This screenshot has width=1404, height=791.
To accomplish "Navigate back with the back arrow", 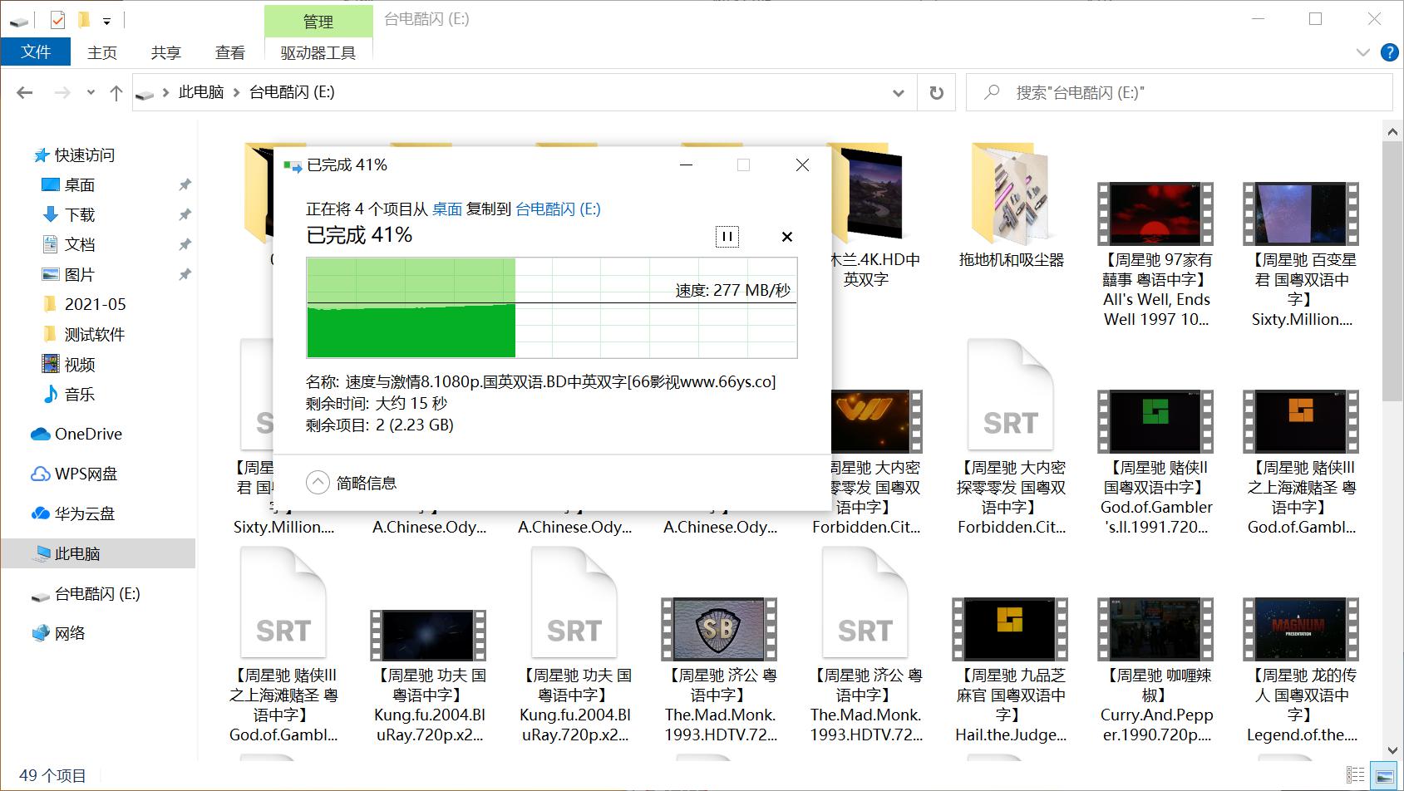I will 25,93.
